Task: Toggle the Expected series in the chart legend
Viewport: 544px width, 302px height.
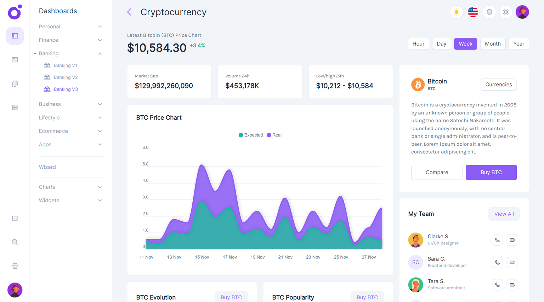Action: point(250,135)
